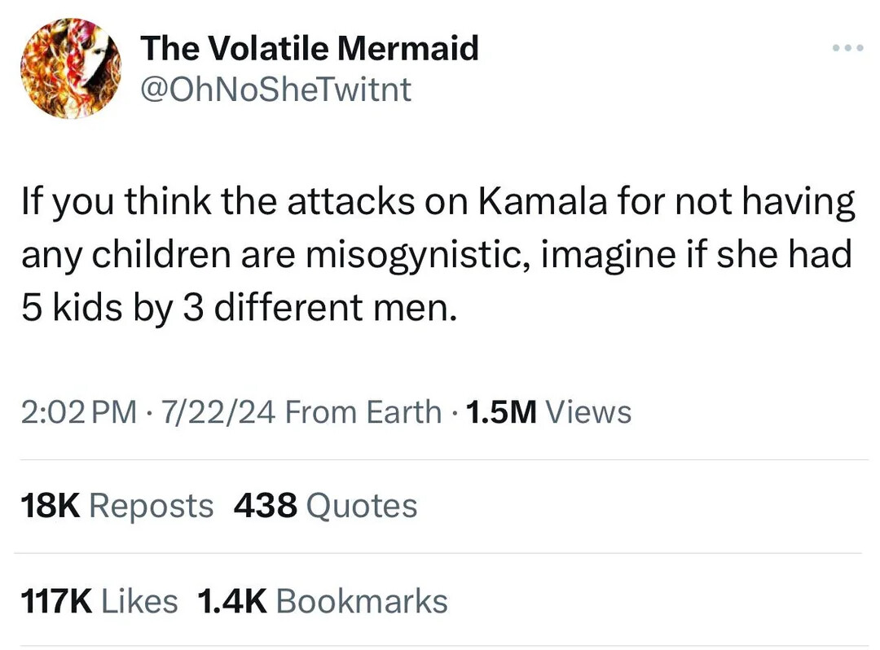Screen dimensions: 880x650
Task: Click the Bookmarks label
Action: pos(362,601)
